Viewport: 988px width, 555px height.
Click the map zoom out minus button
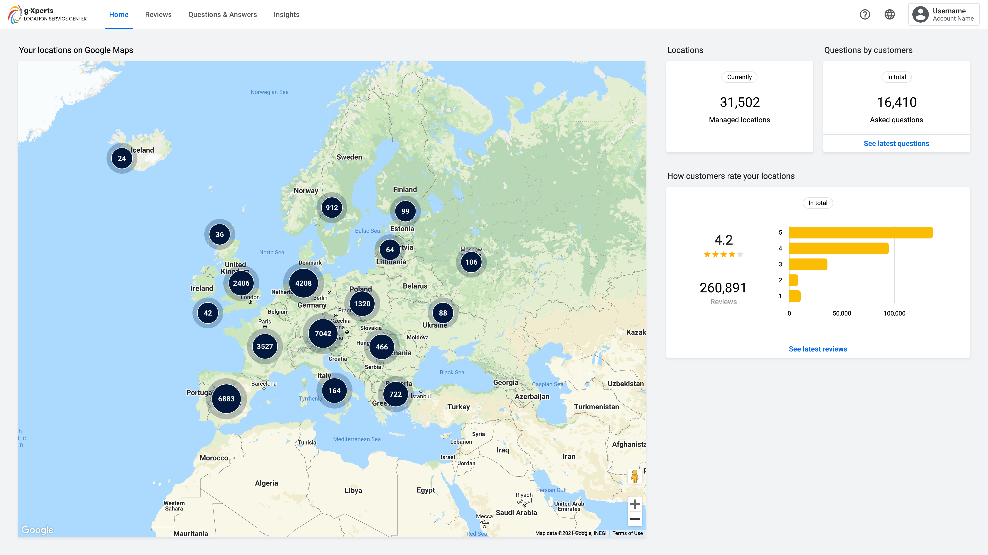coord(635,519)
